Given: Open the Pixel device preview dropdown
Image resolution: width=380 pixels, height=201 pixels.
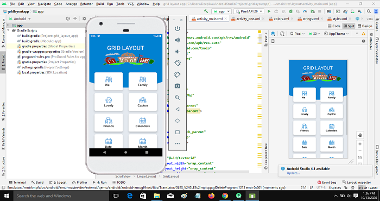Looking at the screenshot, I should coord(297,34).
